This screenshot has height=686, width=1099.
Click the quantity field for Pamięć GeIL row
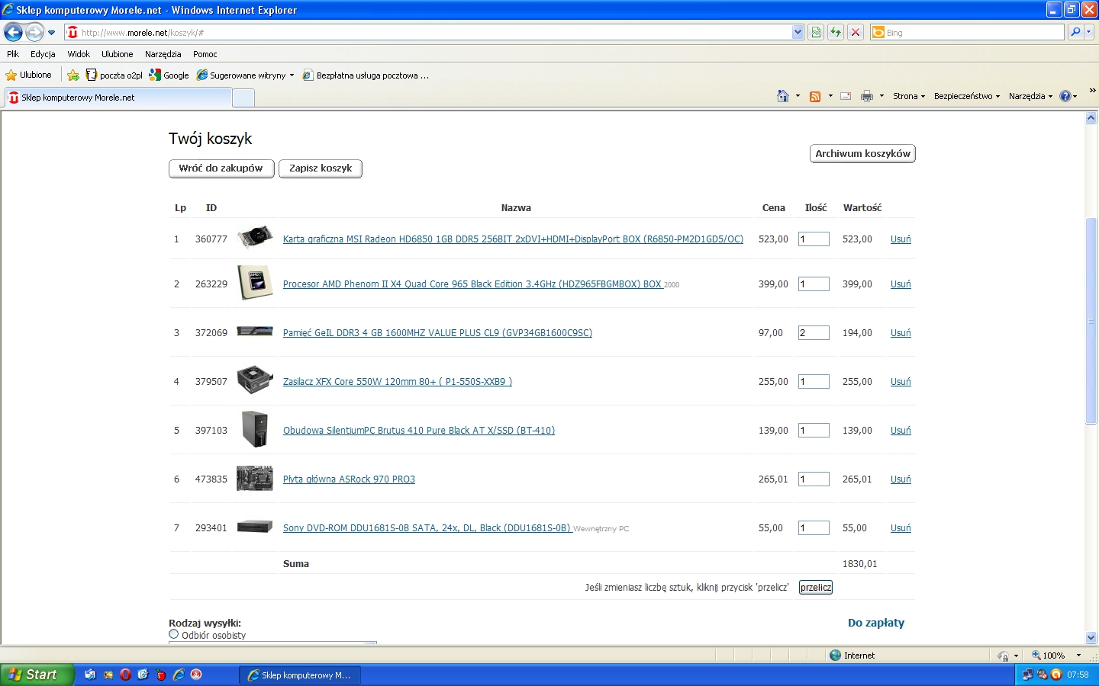(814, 332)
